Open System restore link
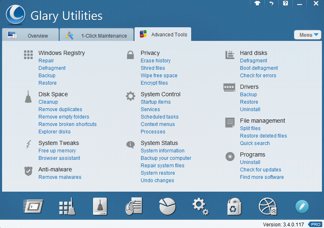Viewport: 324px width, 228px height. (x=158, y=173)
